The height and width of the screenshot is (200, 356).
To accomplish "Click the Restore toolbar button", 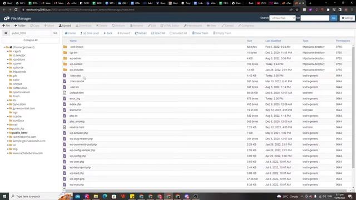I will tap(118, 26).
